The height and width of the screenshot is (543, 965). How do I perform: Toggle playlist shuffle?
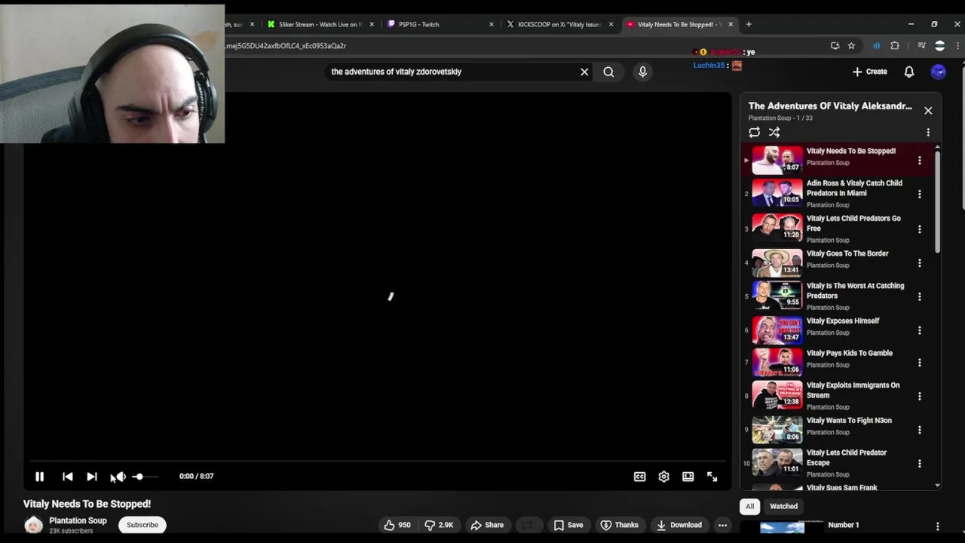coord(774,132)
